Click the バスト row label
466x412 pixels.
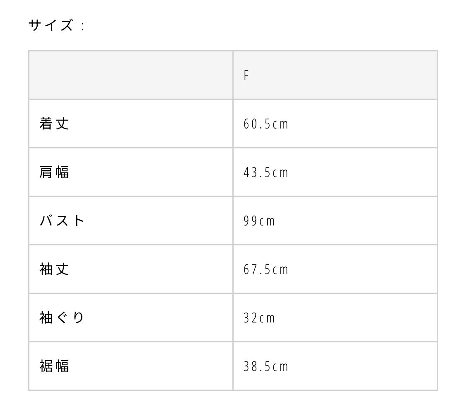62,221
